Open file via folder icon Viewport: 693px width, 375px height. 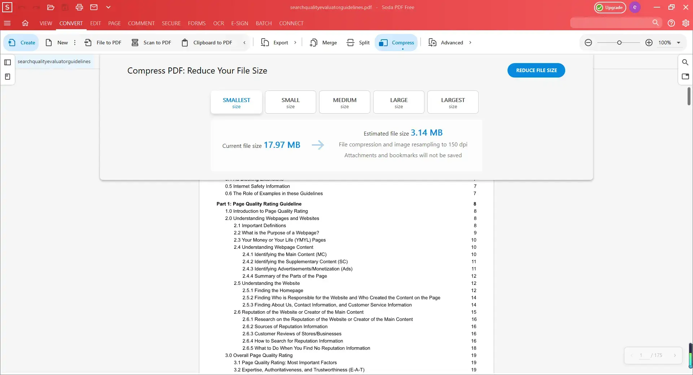(x=51, y=7)
